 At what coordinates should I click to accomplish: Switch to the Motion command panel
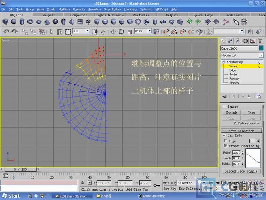click(245, 41)
